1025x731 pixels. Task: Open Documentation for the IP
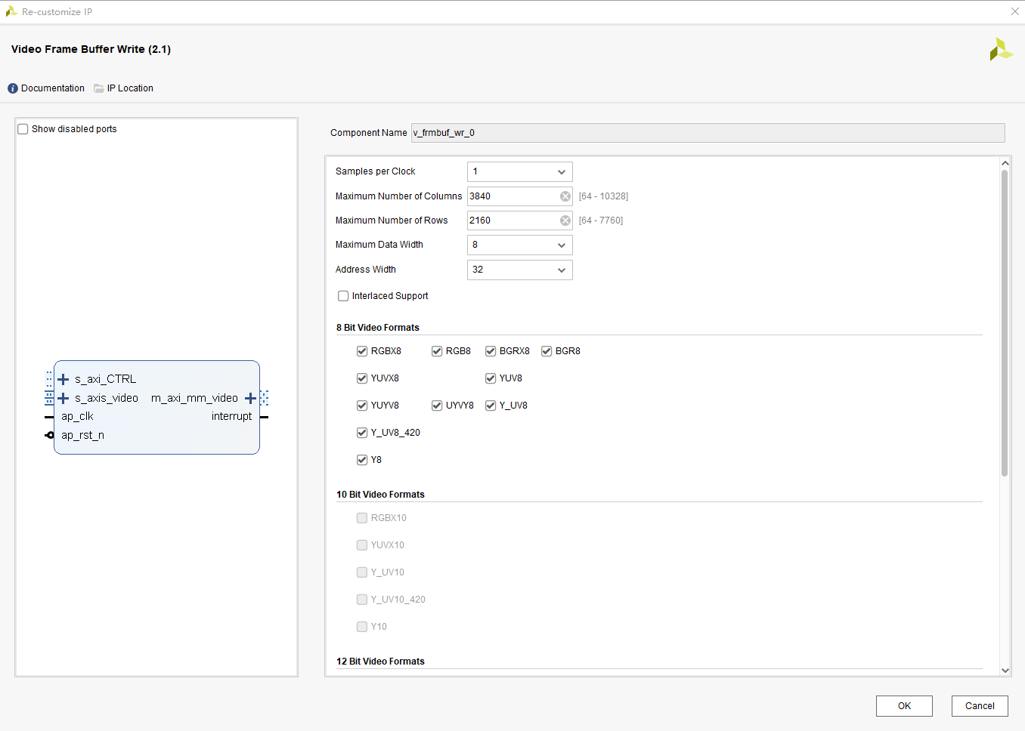coord(51,88)
